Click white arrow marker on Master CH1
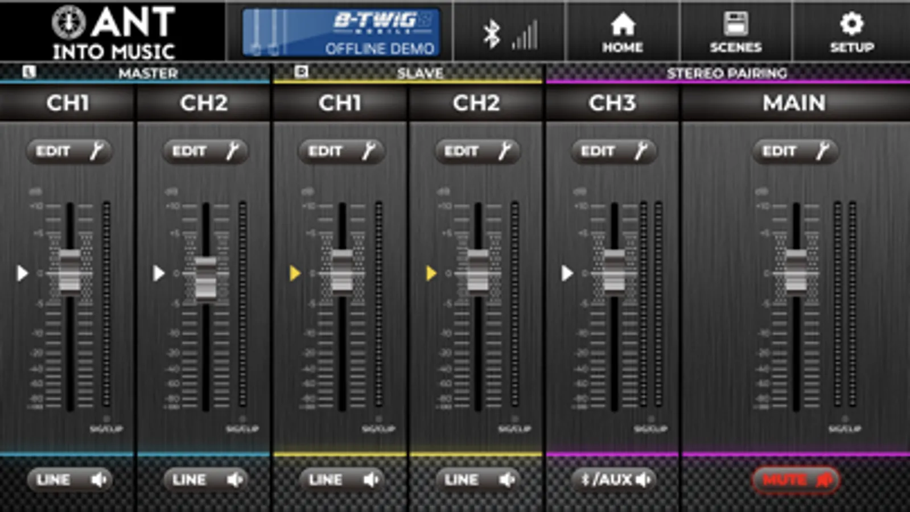The height and width of the screenshot is (512, 910). coord(22,274)
